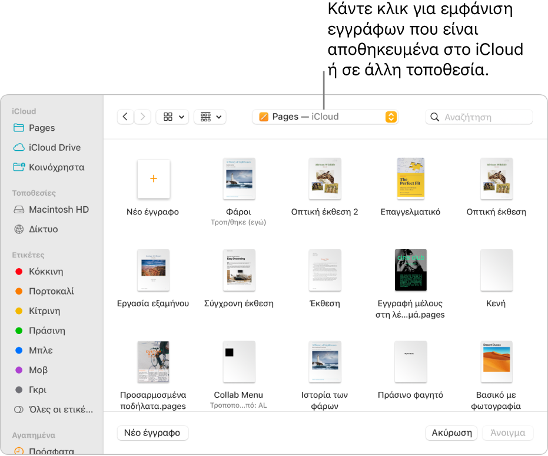The image size is (548, 456).
Task: Click the Πρόσφατα clock icon in sidebar
Action: [19, 451]
